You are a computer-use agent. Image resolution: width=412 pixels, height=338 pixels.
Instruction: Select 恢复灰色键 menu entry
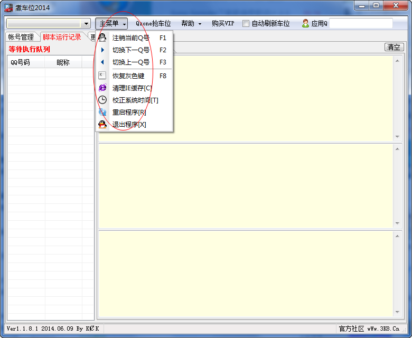[134, 76]
